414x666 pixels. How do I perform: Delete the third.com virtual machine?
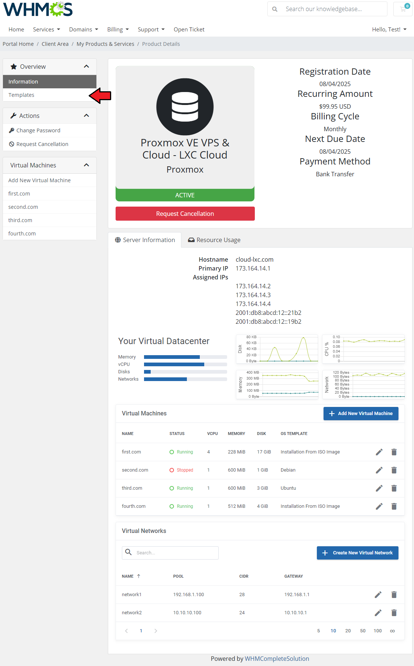394,488
